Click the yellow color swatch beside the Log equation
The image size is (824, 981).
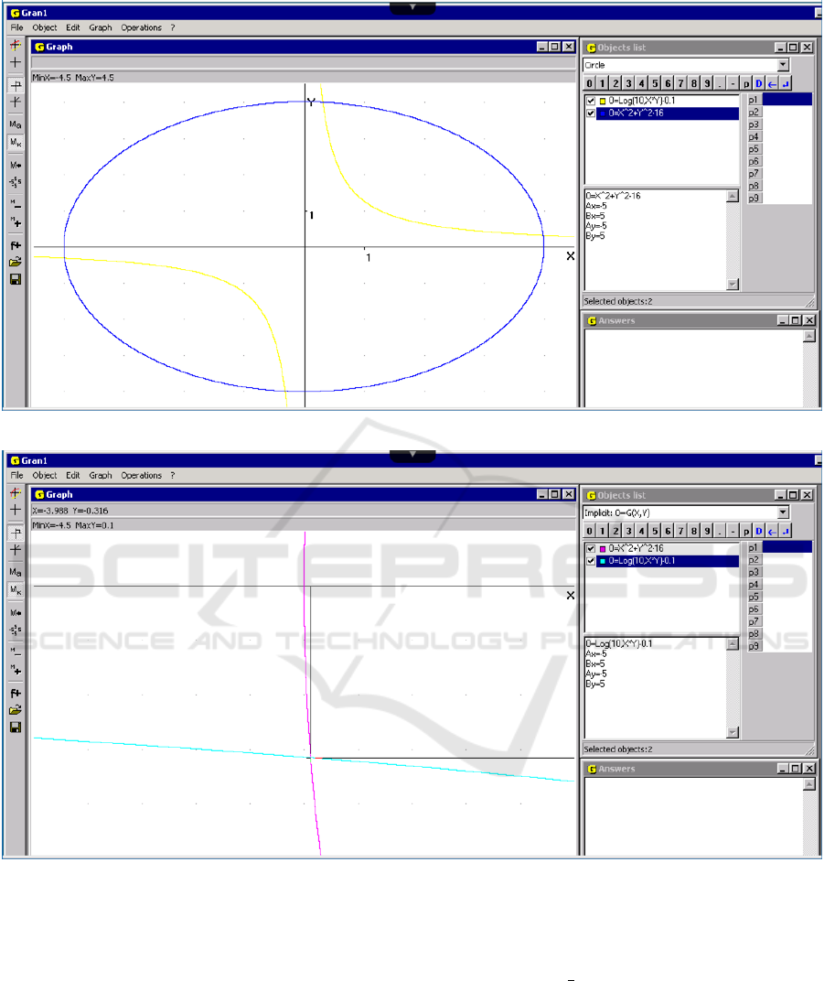tap(603, 101)
